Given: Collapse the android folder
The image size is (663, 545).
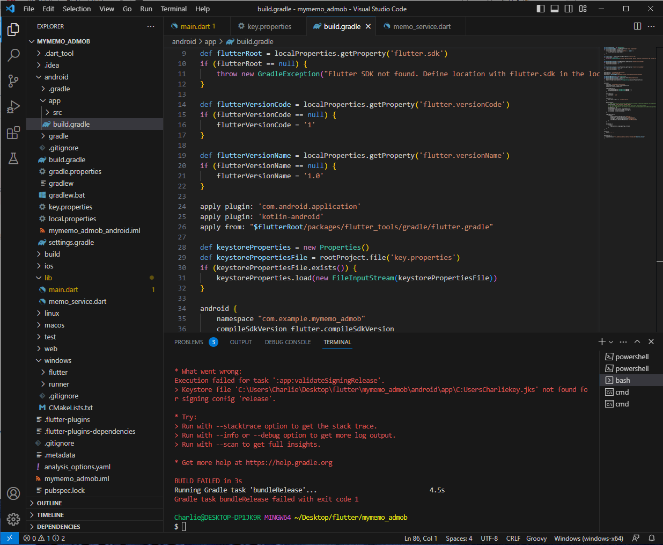Looking at the screenshot, I should tap(94, 77).
